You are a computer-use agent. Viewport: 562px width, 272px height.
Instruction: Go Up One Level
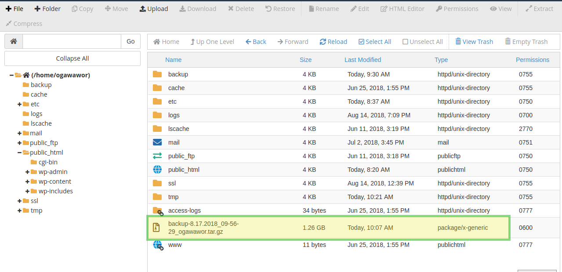point(212,42)
